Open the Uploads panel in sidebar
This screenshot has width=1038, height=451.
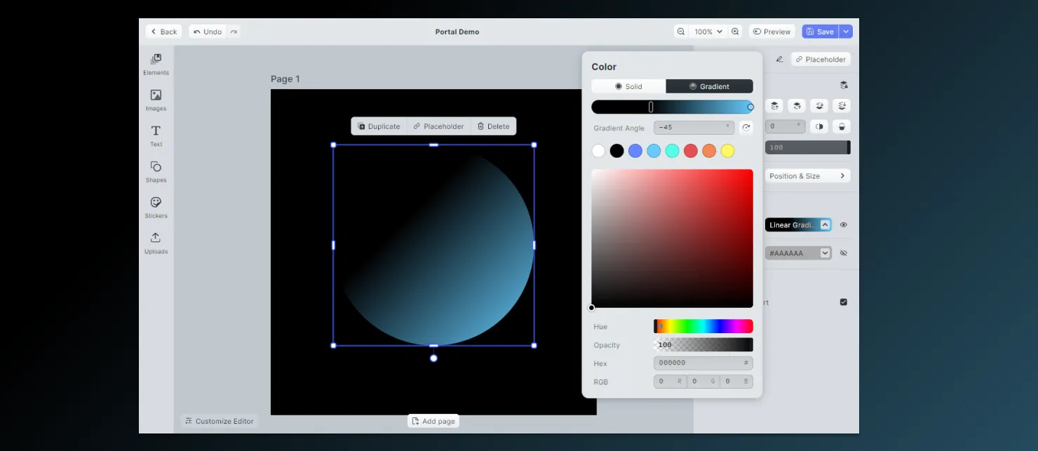(x=156, y=243)
